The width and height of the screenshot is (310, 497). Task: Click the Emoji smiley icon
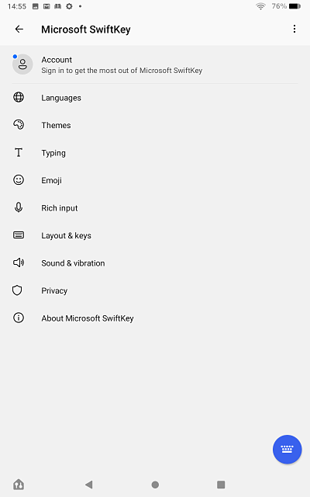(x=19, y=179)
